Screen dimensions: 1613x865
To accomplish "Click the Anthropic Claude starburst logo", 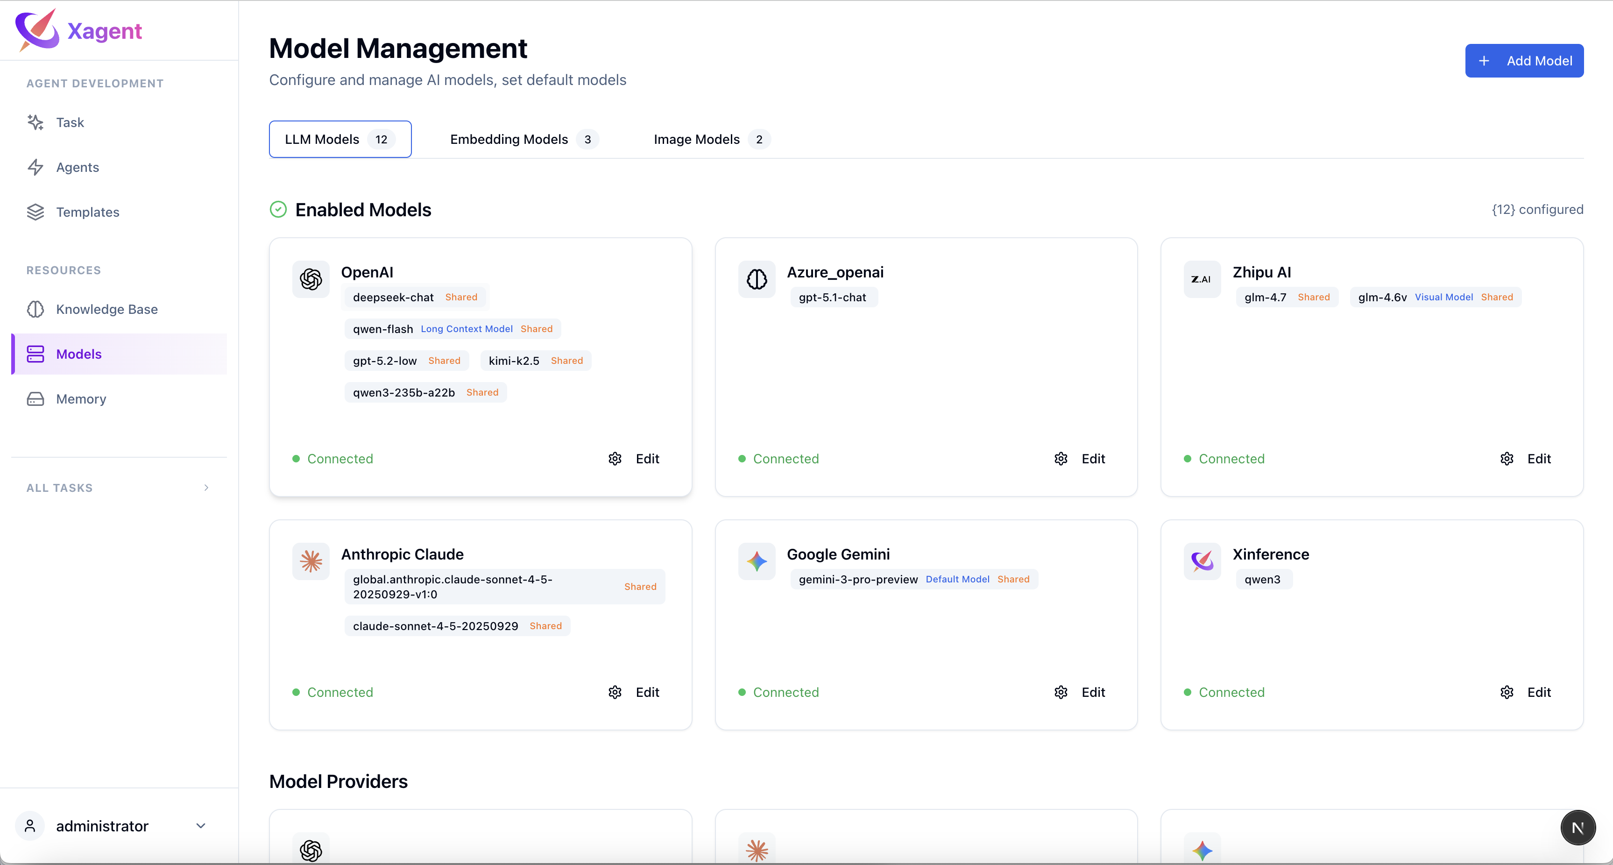I will [x=311, y=561].
